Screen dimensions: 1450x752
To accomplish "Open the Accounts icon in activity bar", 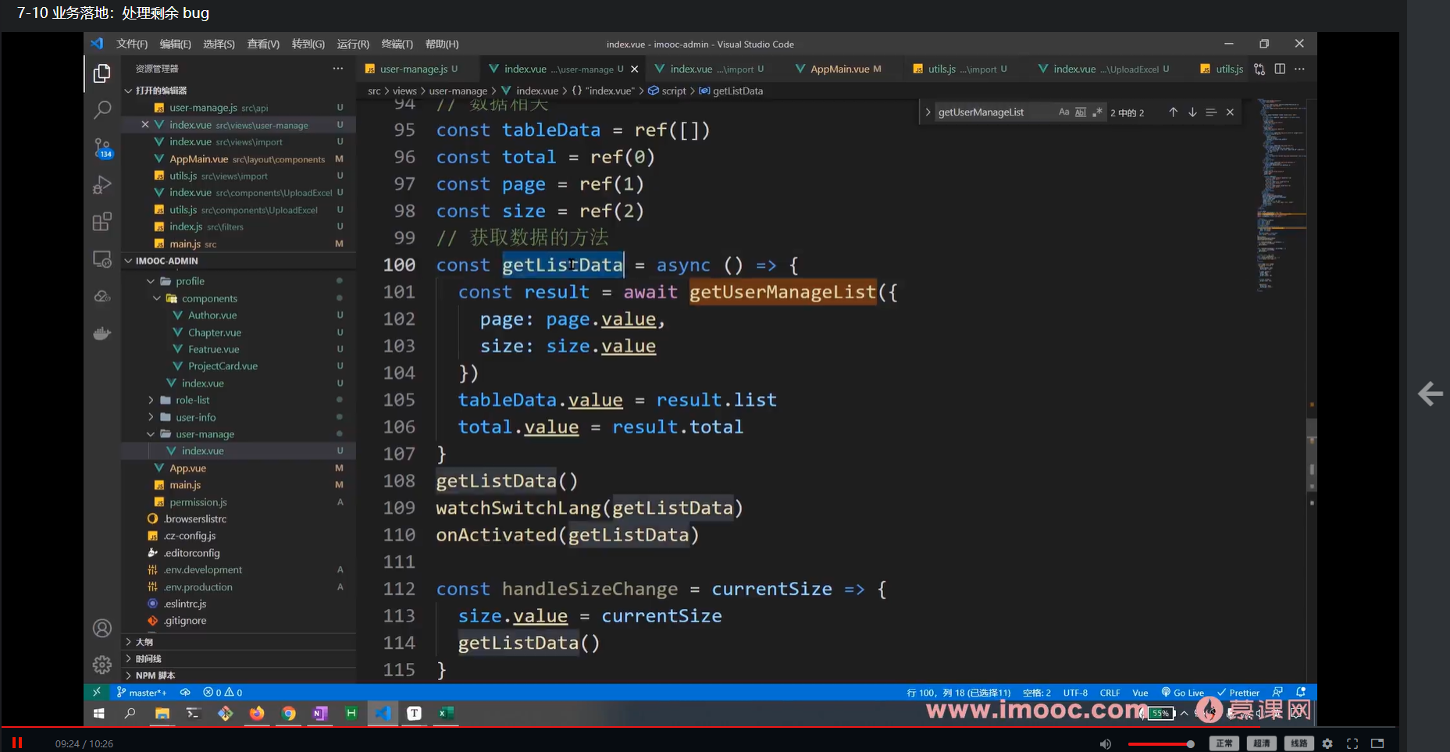I will (x=102, y=628).
